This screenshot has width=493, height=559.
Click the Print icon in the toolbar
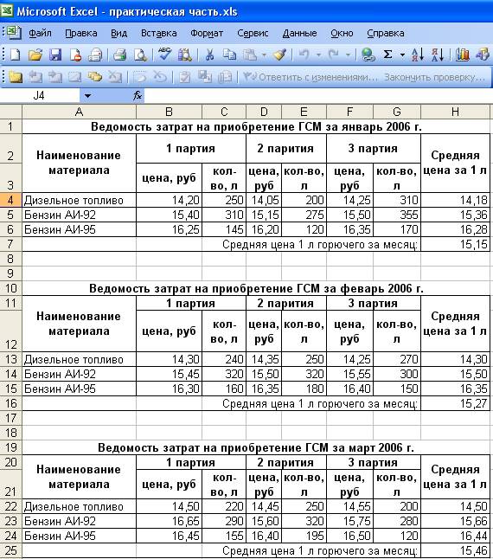coord(119,55)
